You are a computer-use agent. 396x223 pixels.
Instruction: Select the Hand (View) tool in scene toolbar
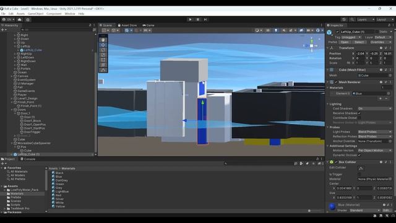tap(103, 40)
